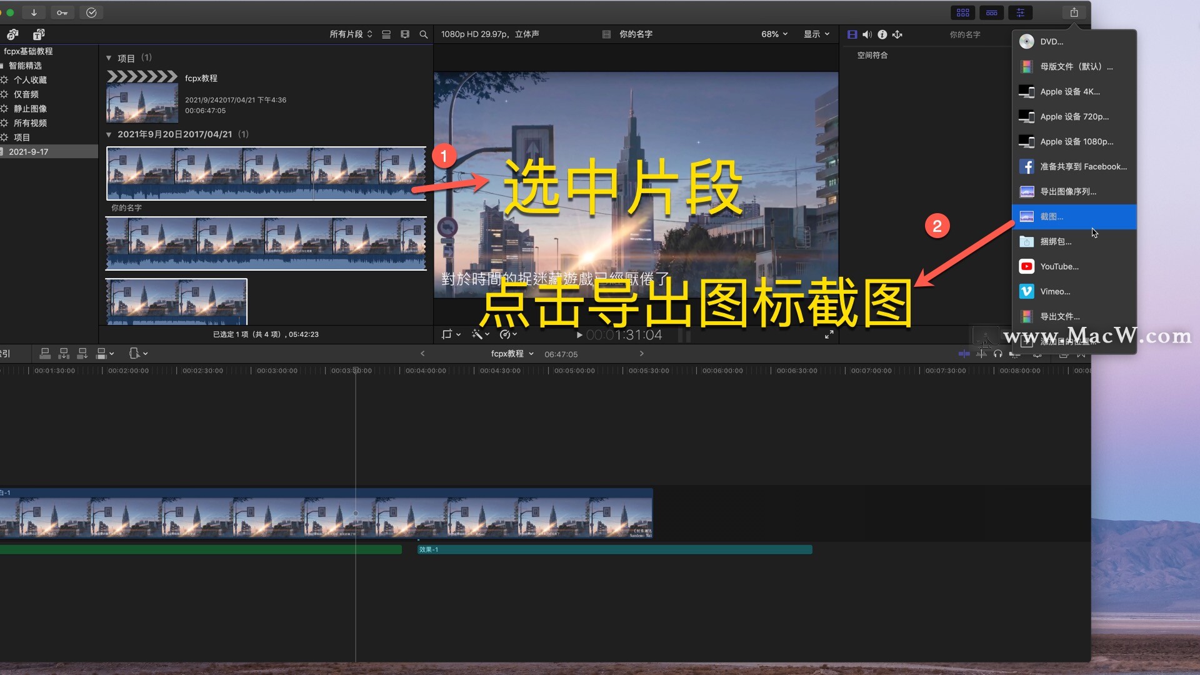The height and width of the screenshot is (675, 1200).
Task: Open the 显示 view options menu
Action: [x=816, y=34]
